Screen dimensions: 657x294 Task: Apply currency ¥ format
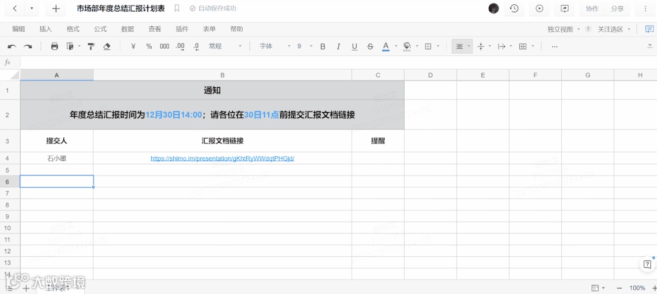tap(133, 46)
